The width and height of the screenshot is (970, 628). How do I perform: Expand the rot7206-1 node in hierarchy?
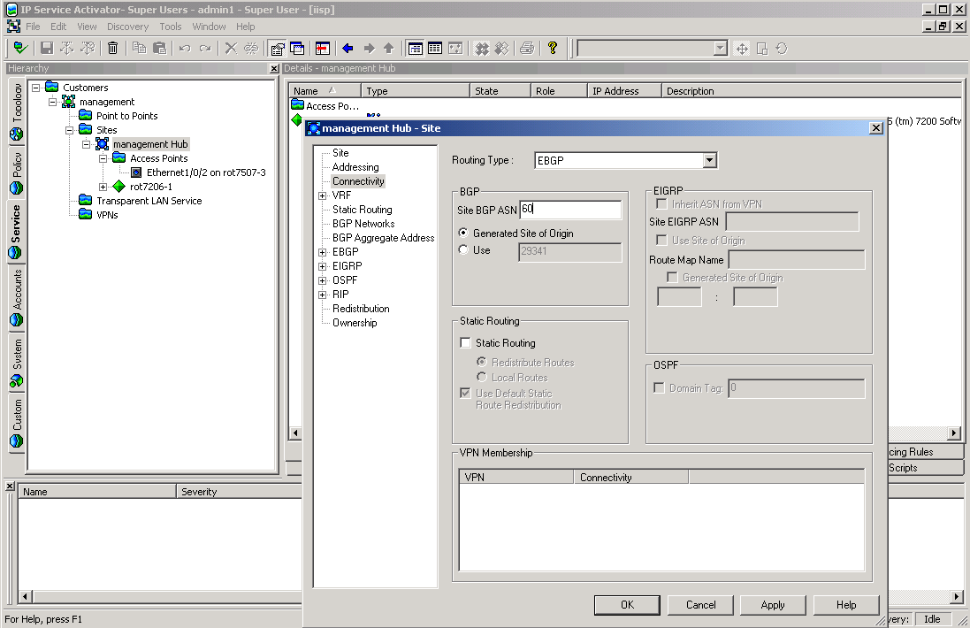pyautogui.click(x=103, y=187)
